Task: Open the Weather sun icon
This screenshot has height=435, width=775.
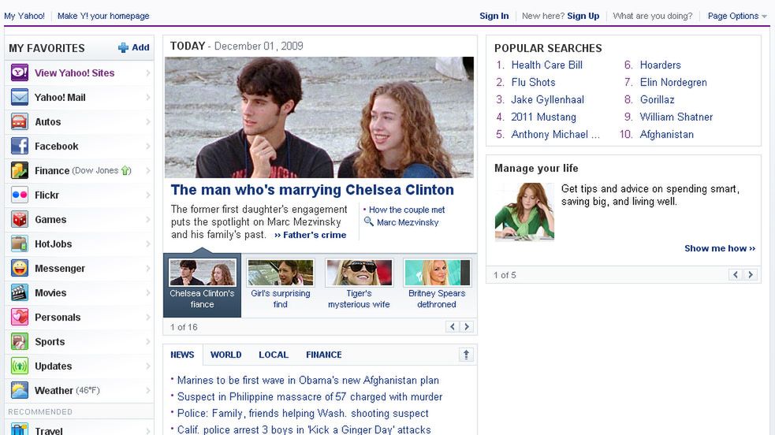Action: 19,391
